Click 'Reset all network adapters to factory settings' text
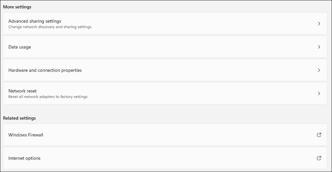 pos(48,97)
